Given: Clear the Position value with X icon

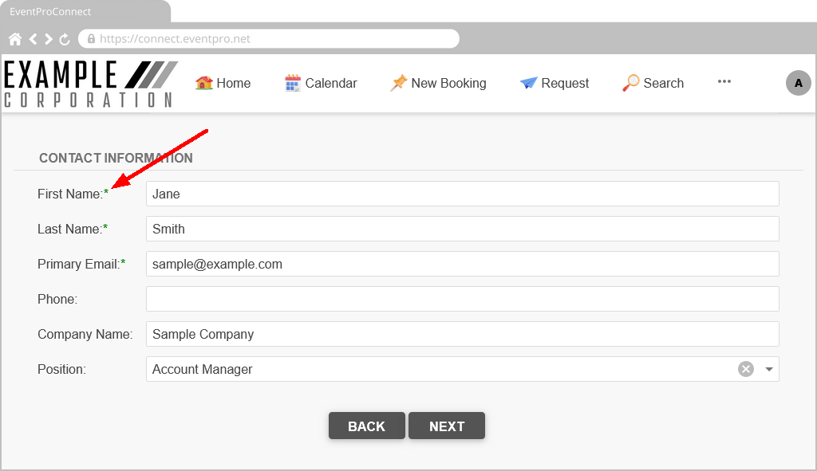Looking at the screenshot, I should [x=746, y=369].
